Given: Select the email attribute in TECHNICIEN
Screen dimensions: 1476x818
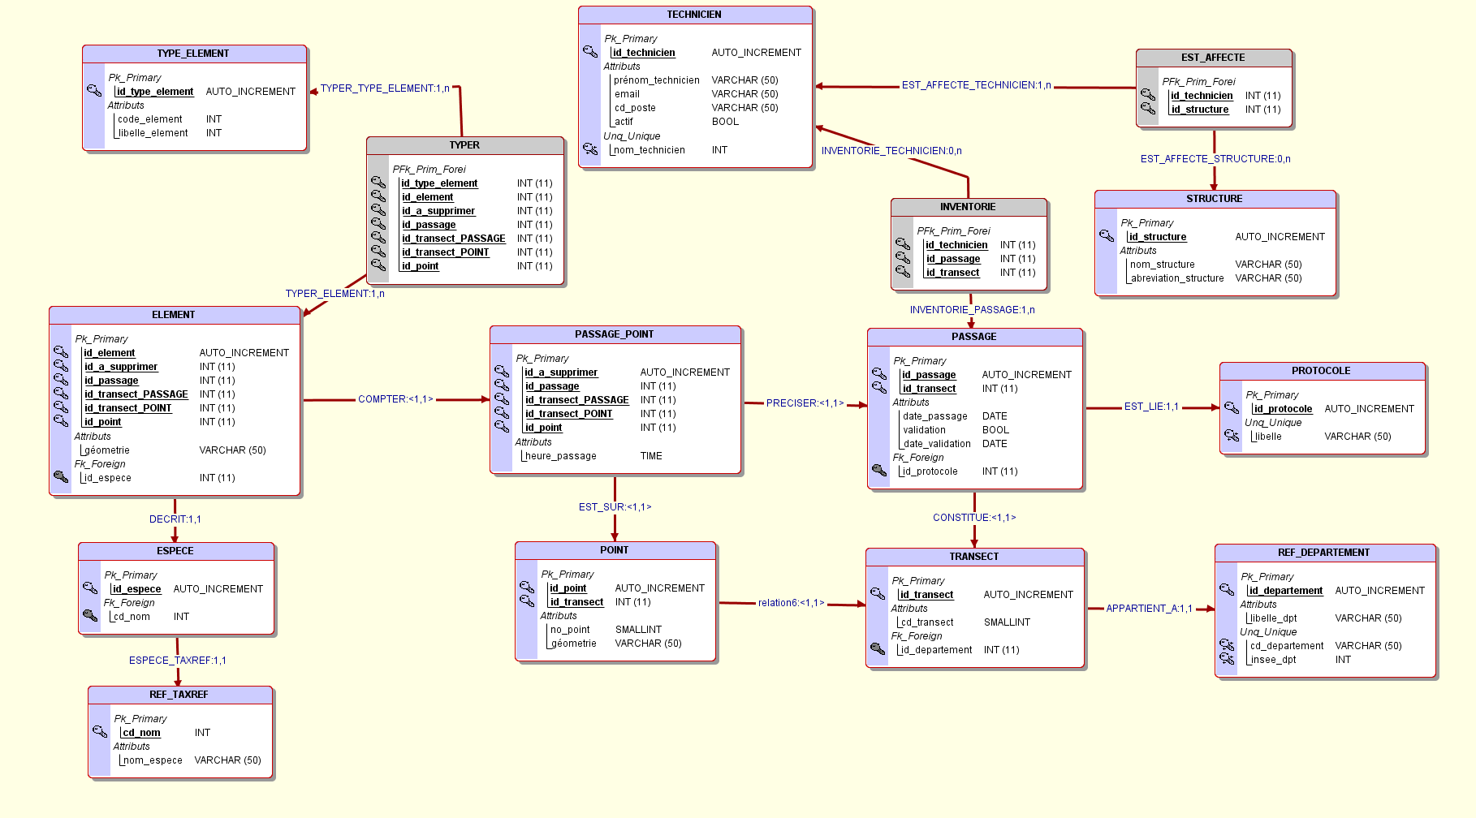Looking at the screenshot, I should click(x=627, y=94).
